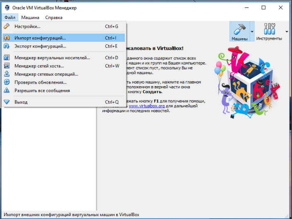The width and height of the screenshot is (292, 219).
Task: Select the Машины hammer toolbar button
Action: 239,31
